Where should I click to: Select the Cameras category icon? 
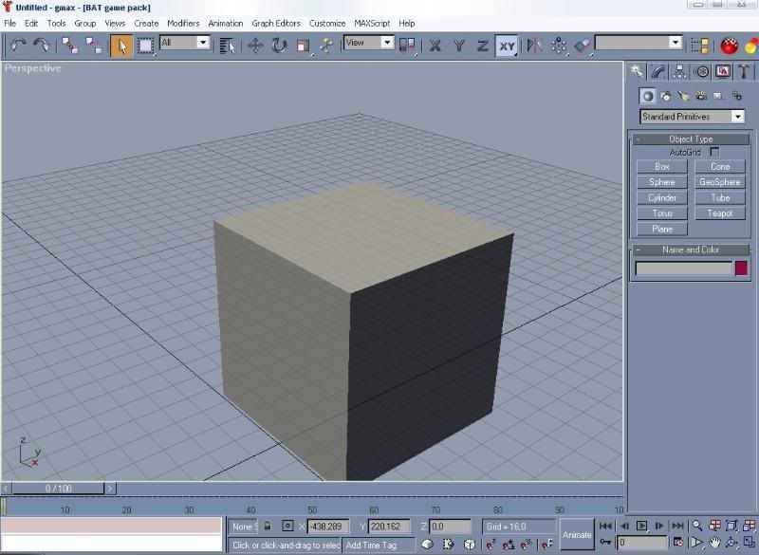[701, 96]
